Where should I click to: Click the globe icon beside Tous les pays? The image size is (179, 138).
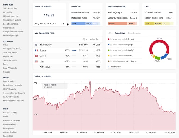tap(36, 45)
